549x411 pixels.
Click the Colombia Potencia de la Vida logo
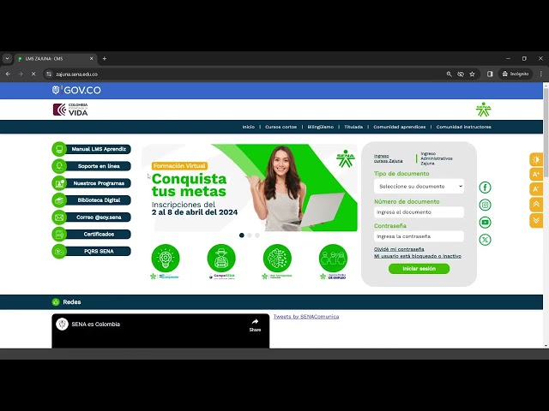70,110
